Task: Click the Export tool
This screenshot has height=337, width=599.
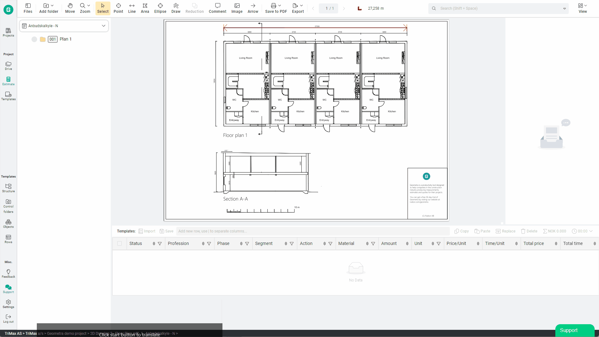Action: [x=298, y=8]
